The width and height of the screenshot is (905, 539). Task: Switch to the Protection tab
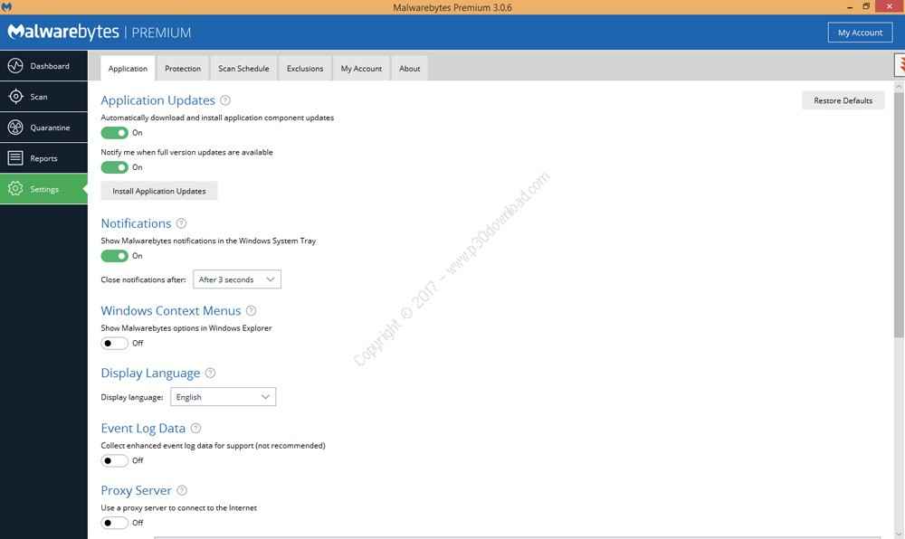183,69
